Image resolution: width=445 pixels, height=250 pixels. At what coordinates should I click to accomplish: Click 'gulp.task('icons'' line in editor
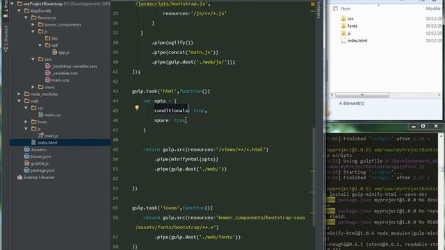click(172, 208)
